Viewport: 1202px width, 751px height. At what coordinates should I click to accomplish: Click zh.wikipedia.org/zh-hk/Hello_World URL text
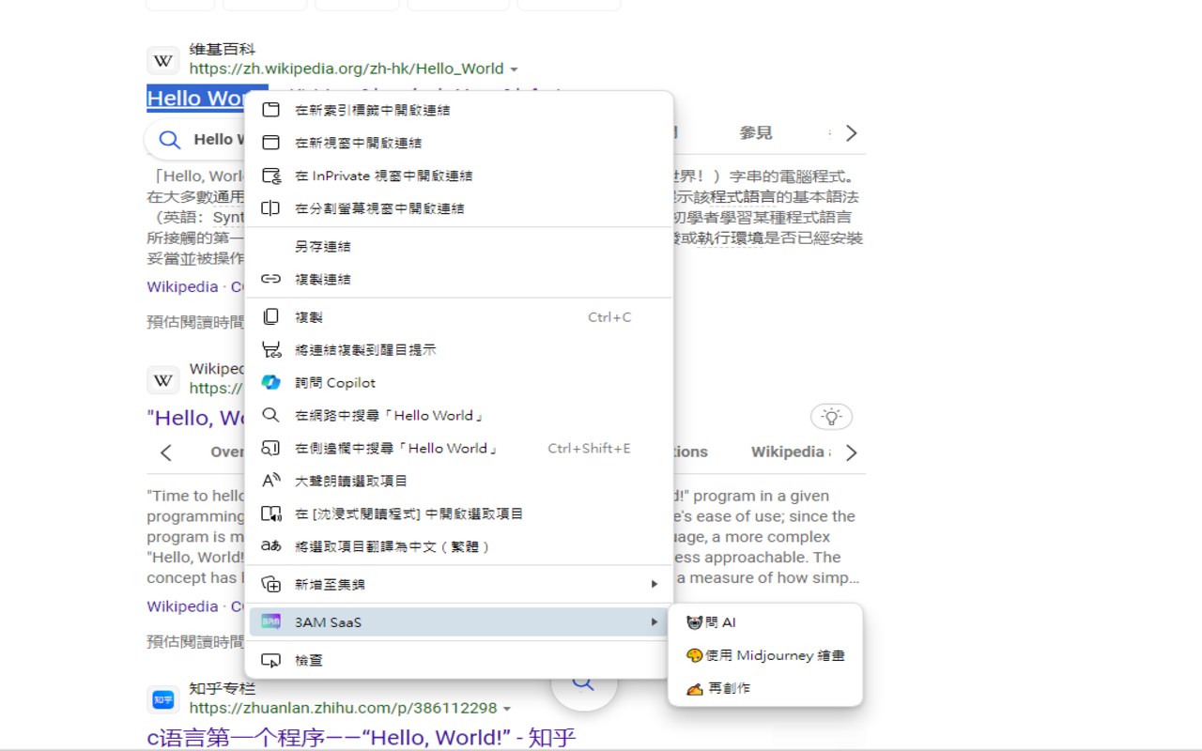click(x=347, y=69)
